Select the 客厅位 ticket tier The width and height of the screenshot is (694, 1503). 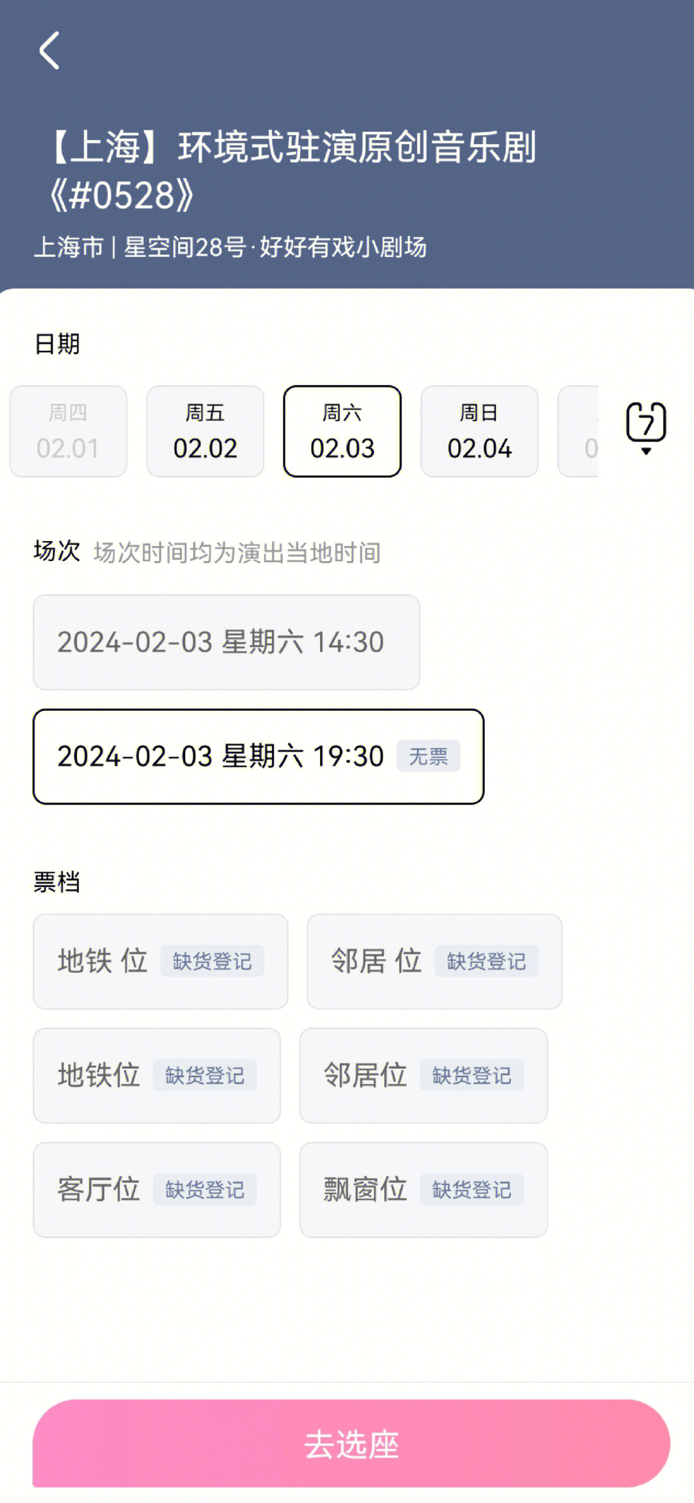pyautogui.click(x=157, y=1189)
